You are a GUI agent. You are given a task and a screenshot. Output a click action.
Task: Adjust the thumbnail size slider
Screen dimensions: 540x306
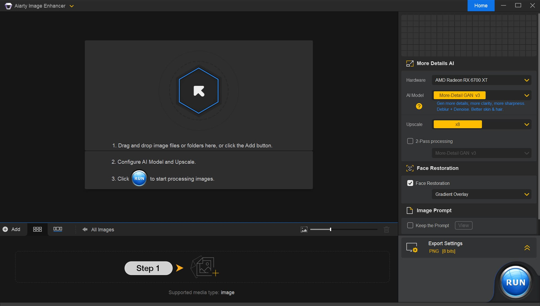[330, 229]
